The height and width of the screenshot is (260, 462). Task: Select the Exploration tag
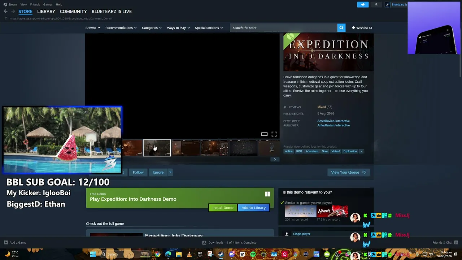[x=350, y=151]
